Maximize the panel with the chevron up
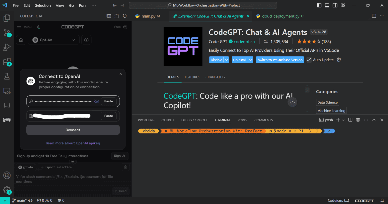 (x=374, y=120)
